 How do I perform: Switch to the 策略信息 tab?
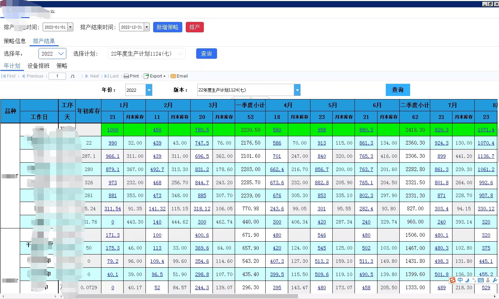pyautogui.click(x=15, y=41)
